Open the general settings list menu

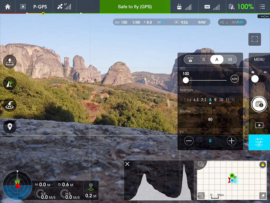coord(262,7)
